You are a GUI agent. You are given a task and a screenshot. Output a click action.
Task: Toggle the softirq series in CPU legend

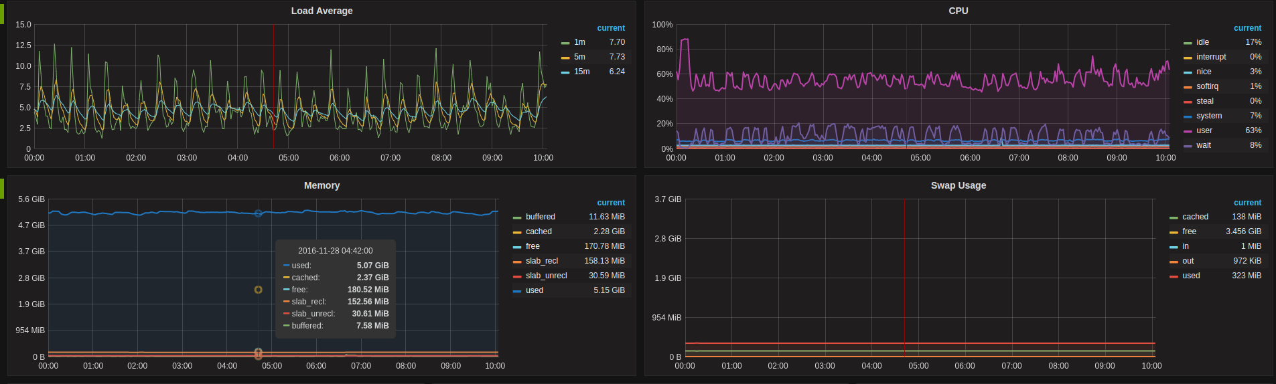(x=1207, y=86)
